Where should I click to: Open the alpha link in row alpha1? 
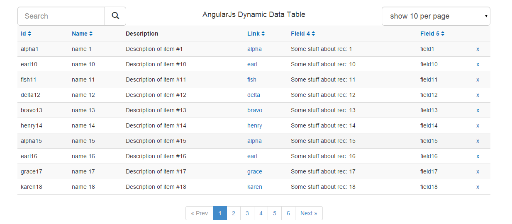(254, 49)
